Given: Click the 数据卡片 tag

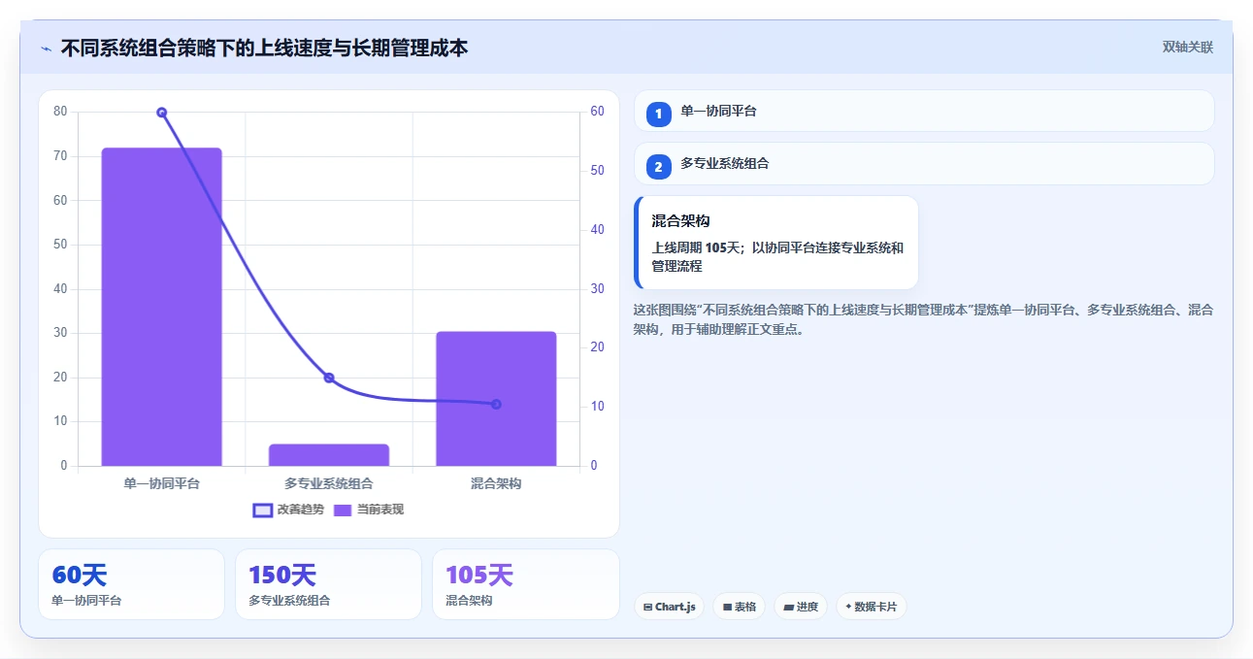Looking at the screenshot, I should pyautogui.click(x=872, y=607).
